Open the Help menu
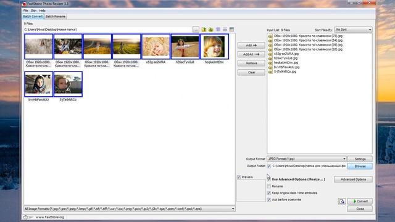The image size is (395, 222). click(x=43, y=10)
